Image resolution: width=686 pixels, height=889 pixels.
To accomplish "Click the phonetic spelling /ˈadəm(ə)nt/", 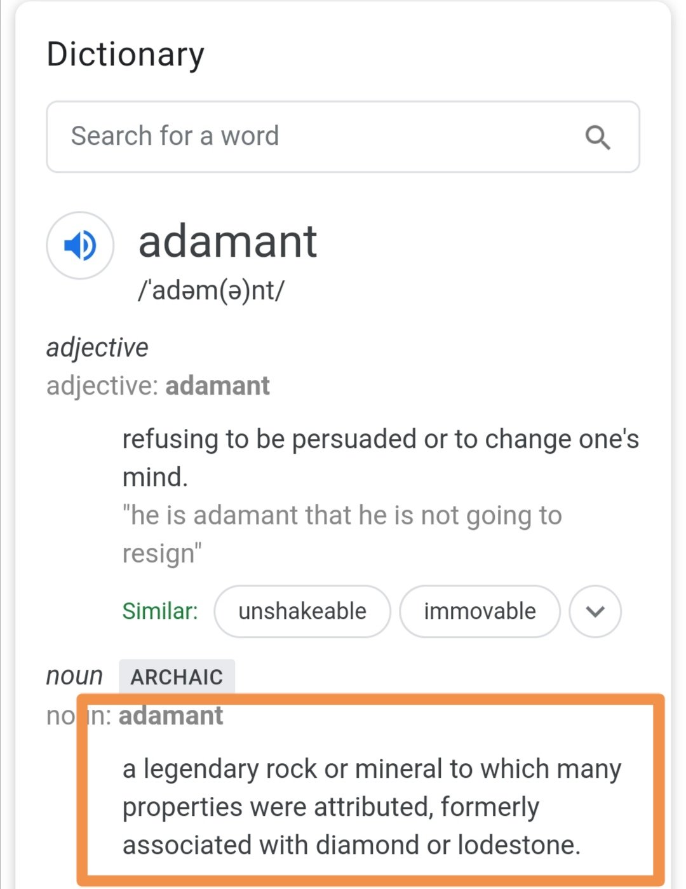I will [x=212, y=290].
